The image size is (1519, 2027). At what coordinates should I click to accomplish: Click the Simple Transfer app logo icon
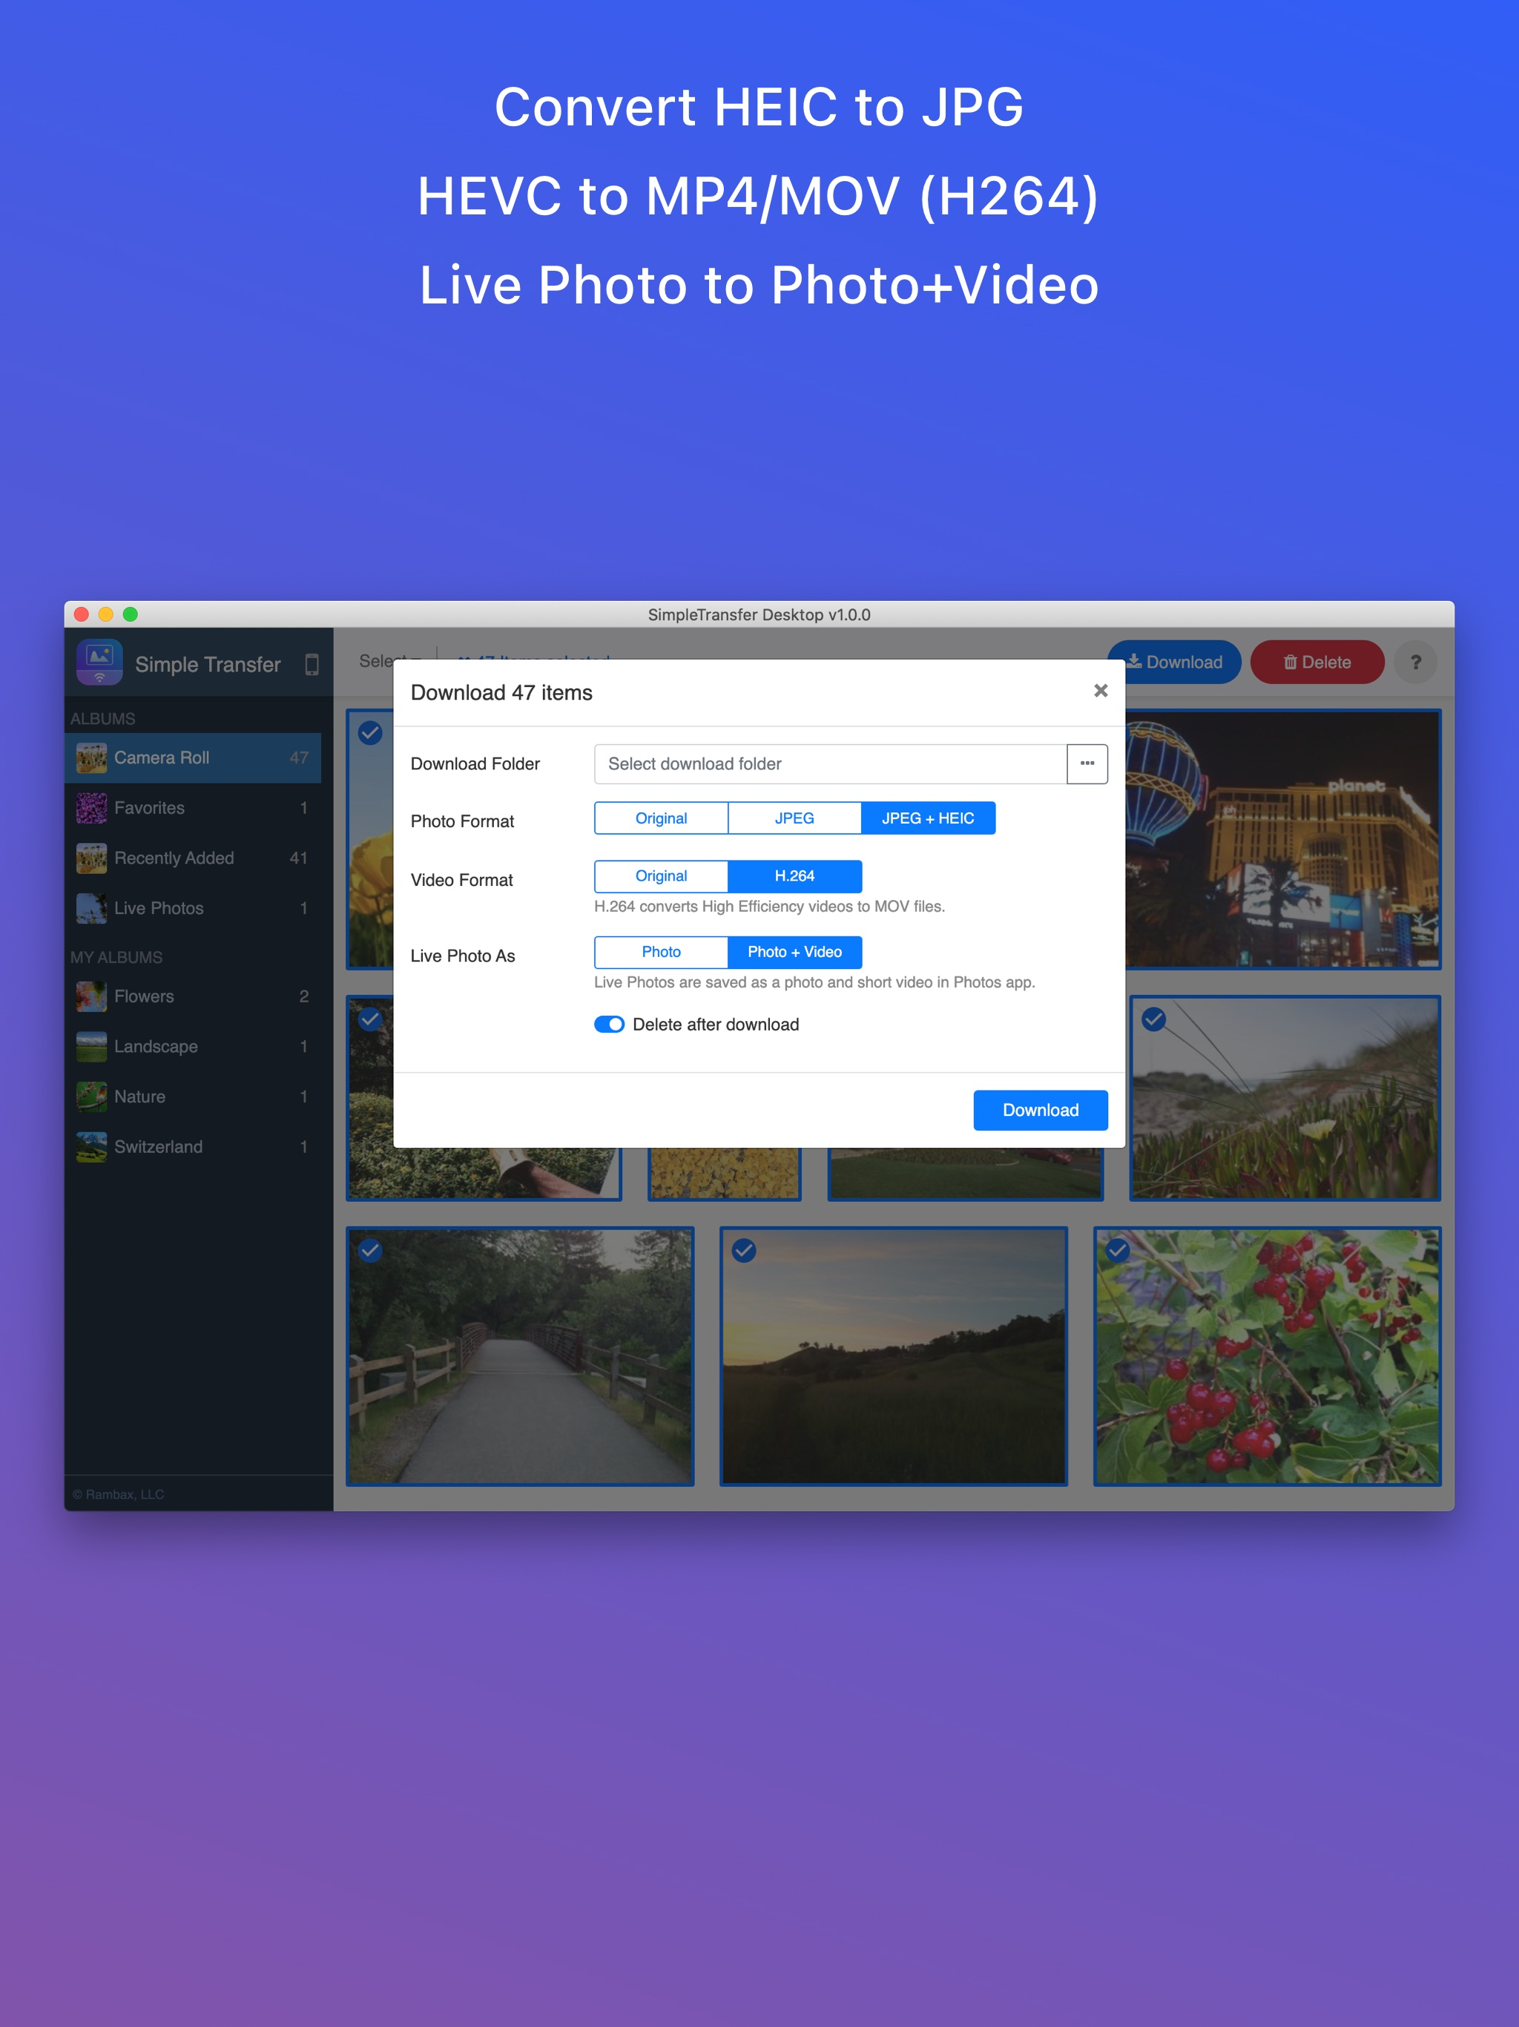99,662
